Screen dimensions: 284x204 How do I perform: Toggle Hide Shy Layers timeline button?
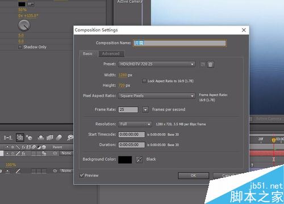tap(41, 138)
